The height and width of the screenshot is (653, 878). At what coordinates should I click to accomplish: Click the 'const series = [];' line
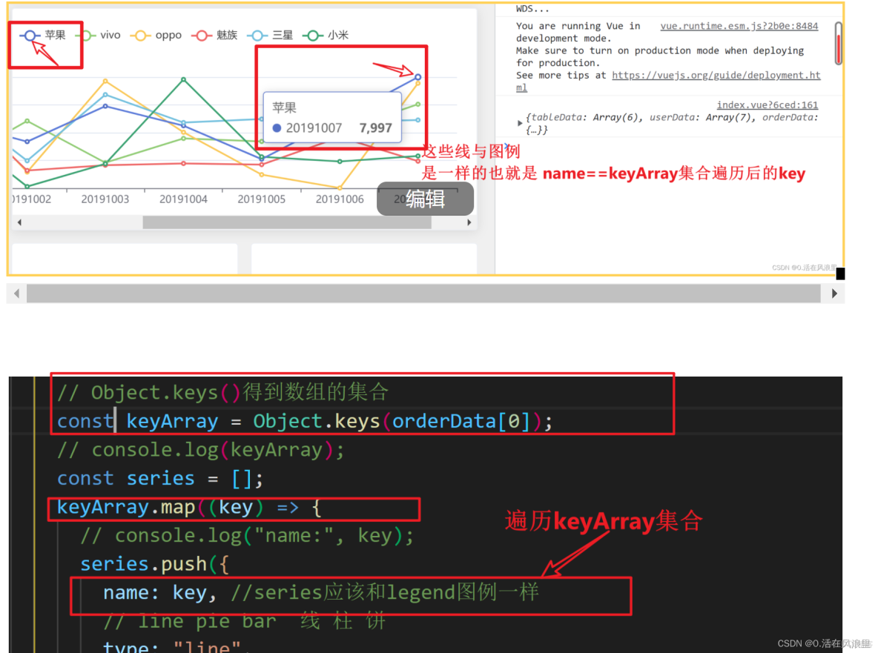pyautogui.click(x=159, y=478)
